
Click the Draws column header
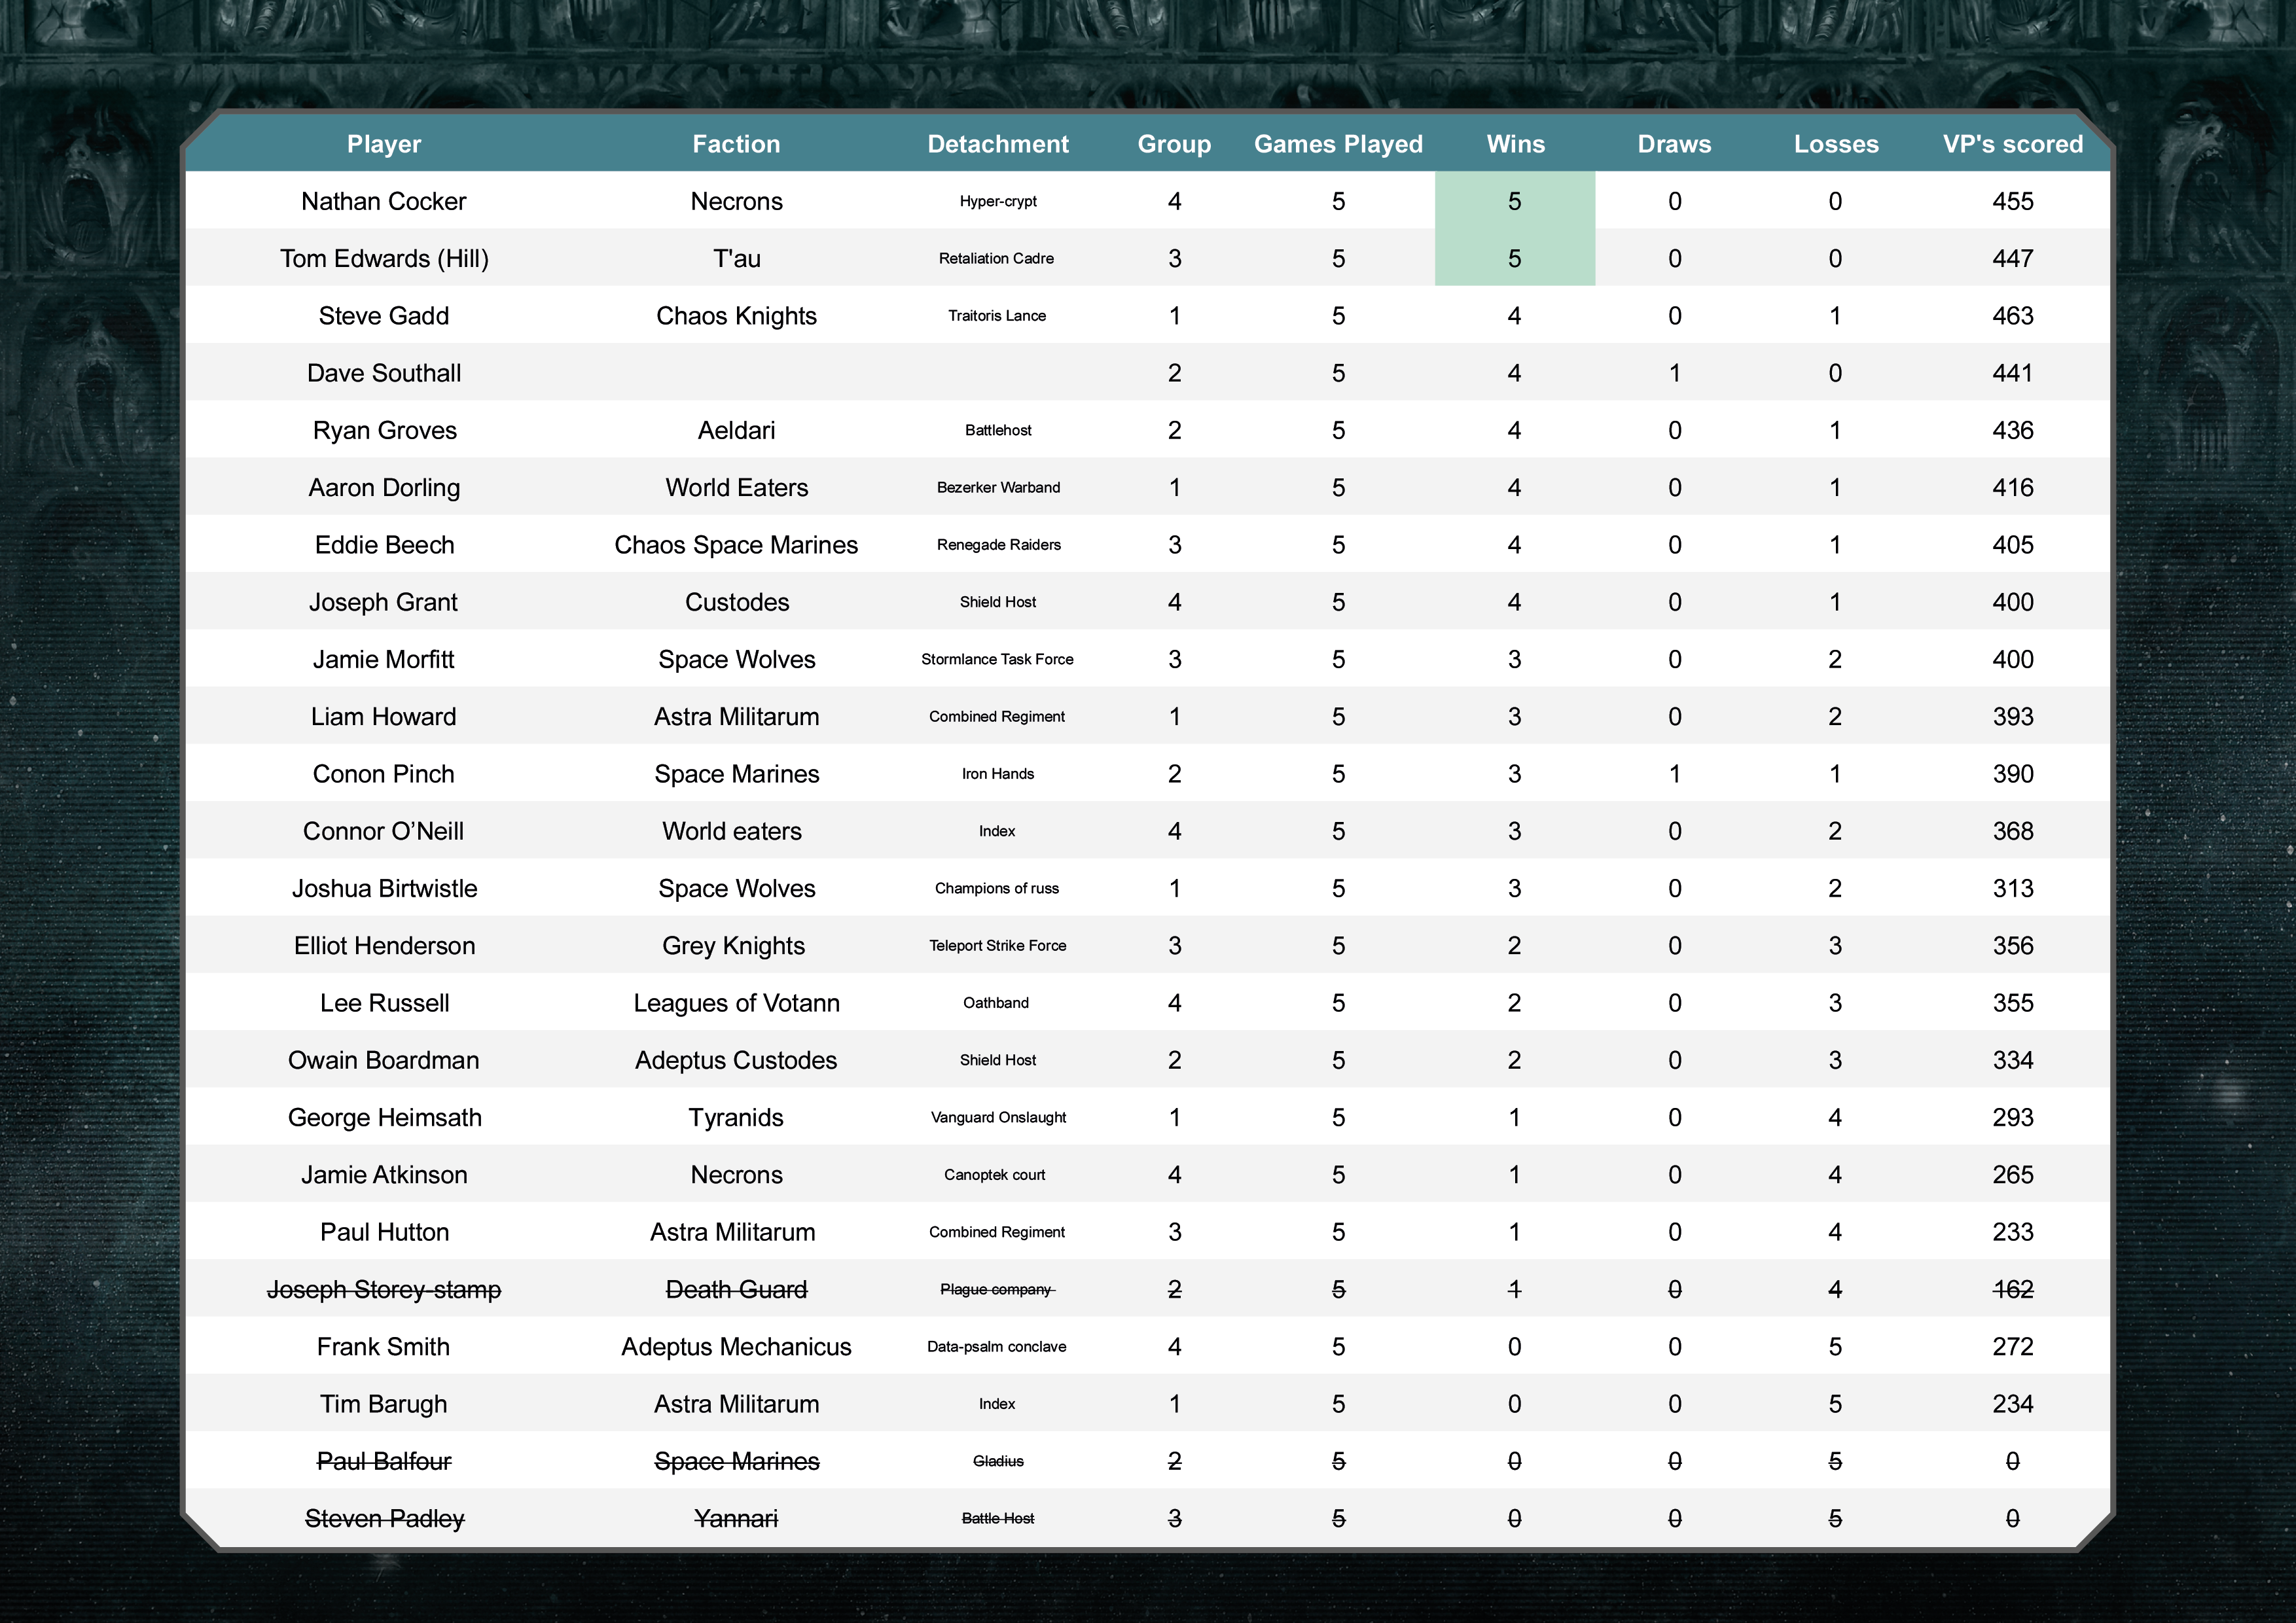[x=1674, y=144]
